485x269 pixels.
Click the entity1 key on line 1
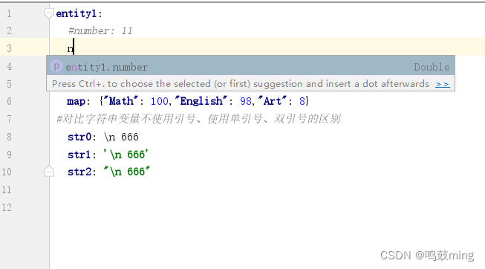pos(76,13)
